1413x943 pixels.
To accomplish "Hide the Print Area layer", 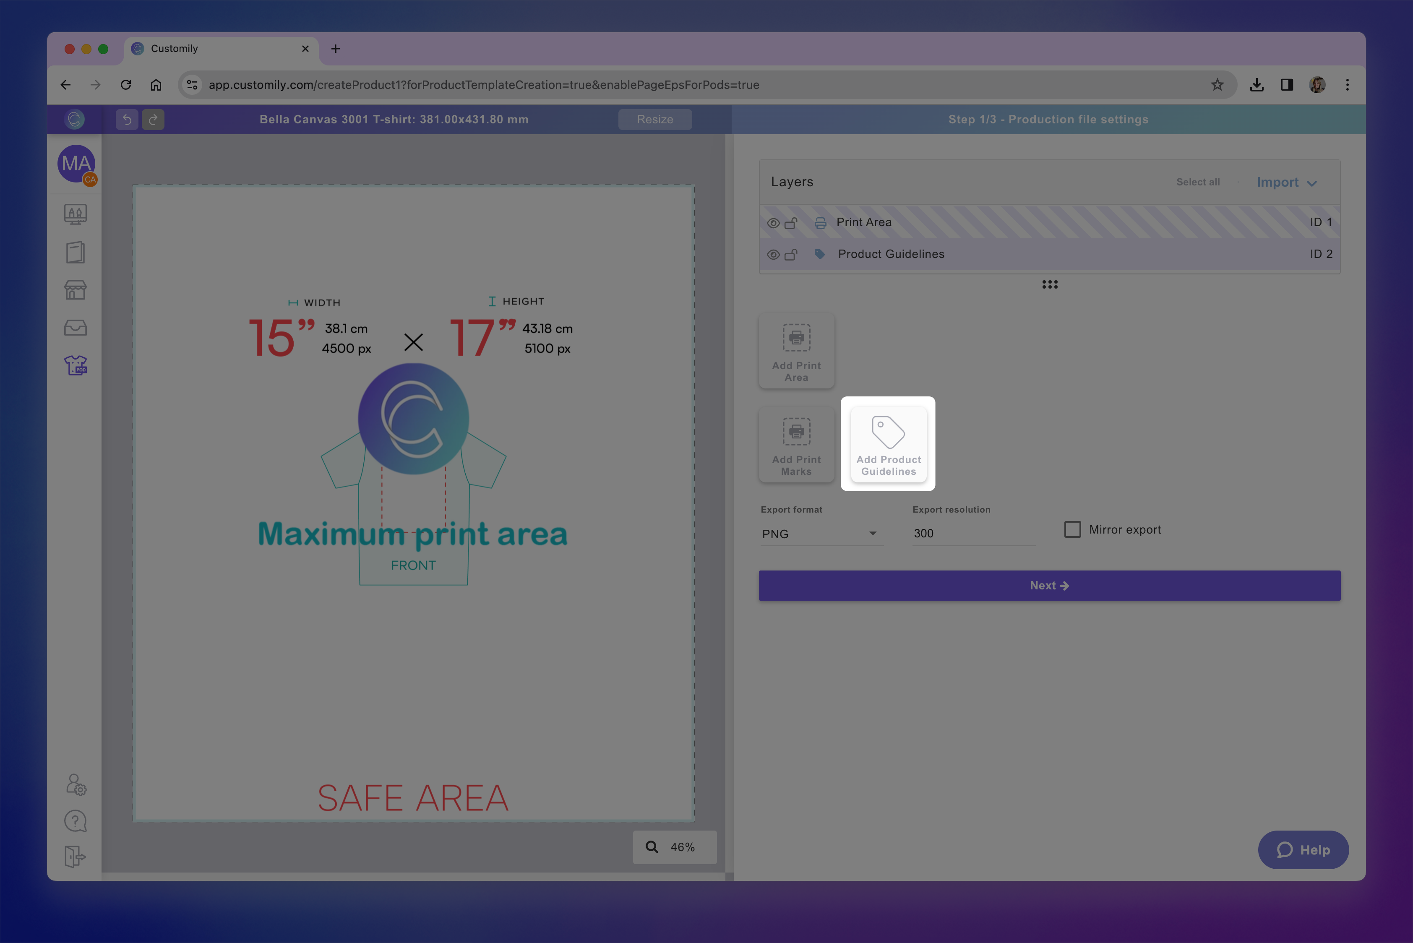I will (x=774, y=222).
